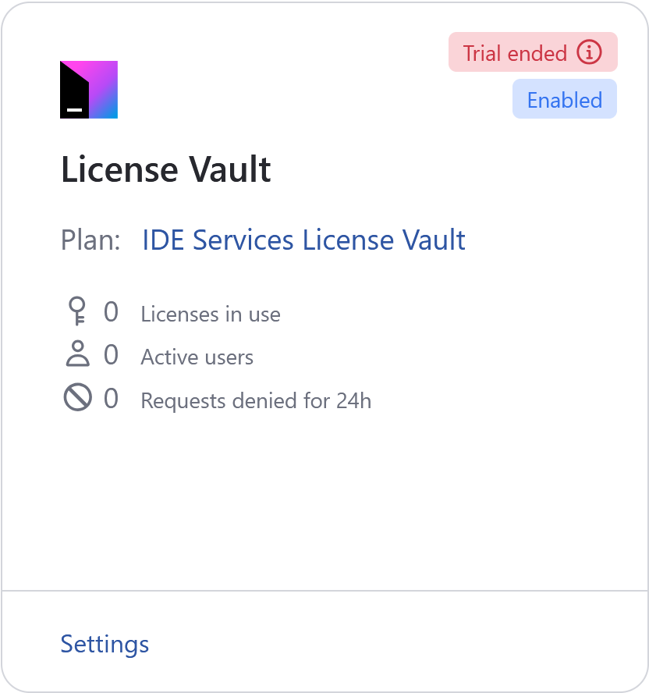The width and height of the screenshot is (649, 693).
Task: Click the denied-circle icon for requests
Action: pyautogui.click(x=77, y=399)
